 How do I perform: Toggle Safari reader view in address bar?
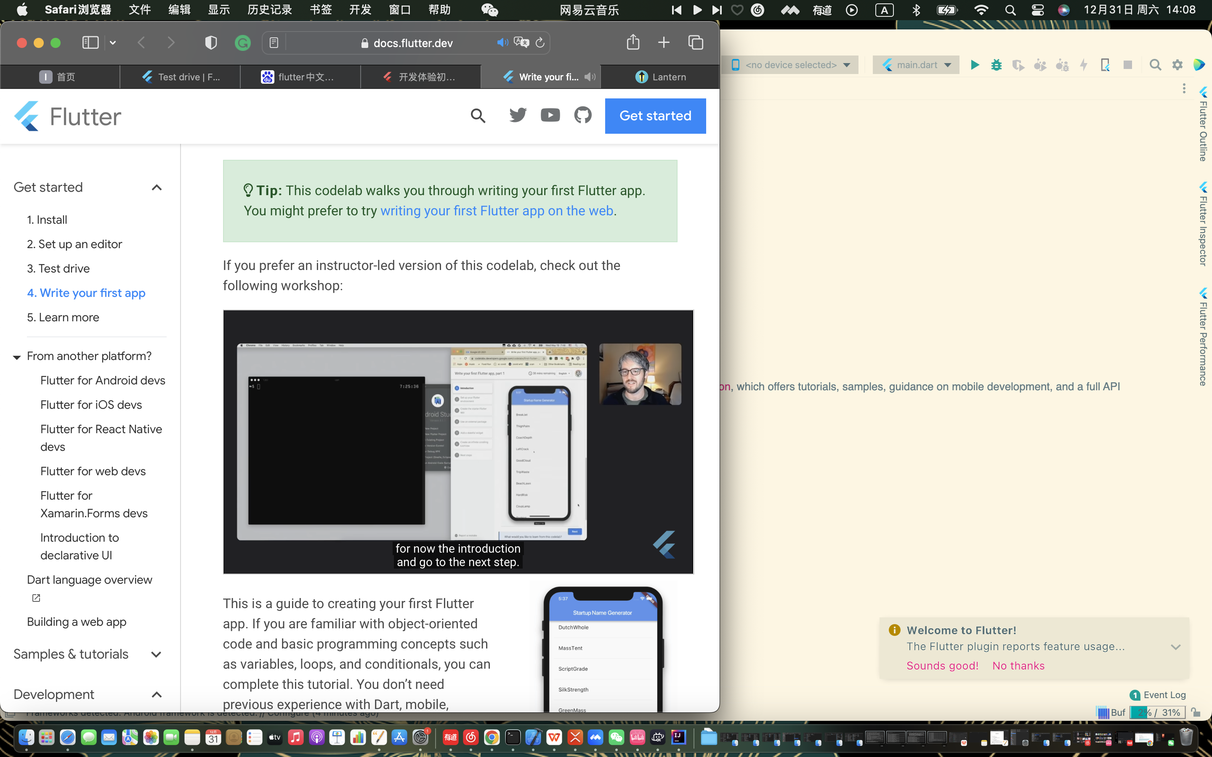(274, 43)
